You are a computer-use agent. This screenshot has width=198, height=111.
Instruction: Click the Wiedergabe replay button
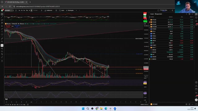[x=70, y=10]
